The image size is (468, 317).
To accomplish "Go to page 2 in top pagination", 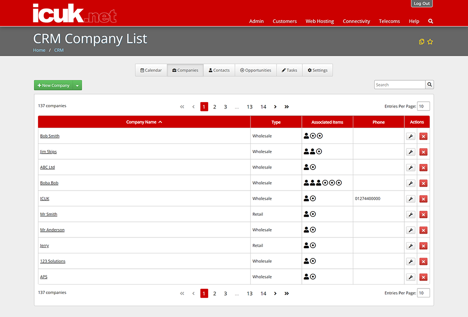I will point(215,107).
